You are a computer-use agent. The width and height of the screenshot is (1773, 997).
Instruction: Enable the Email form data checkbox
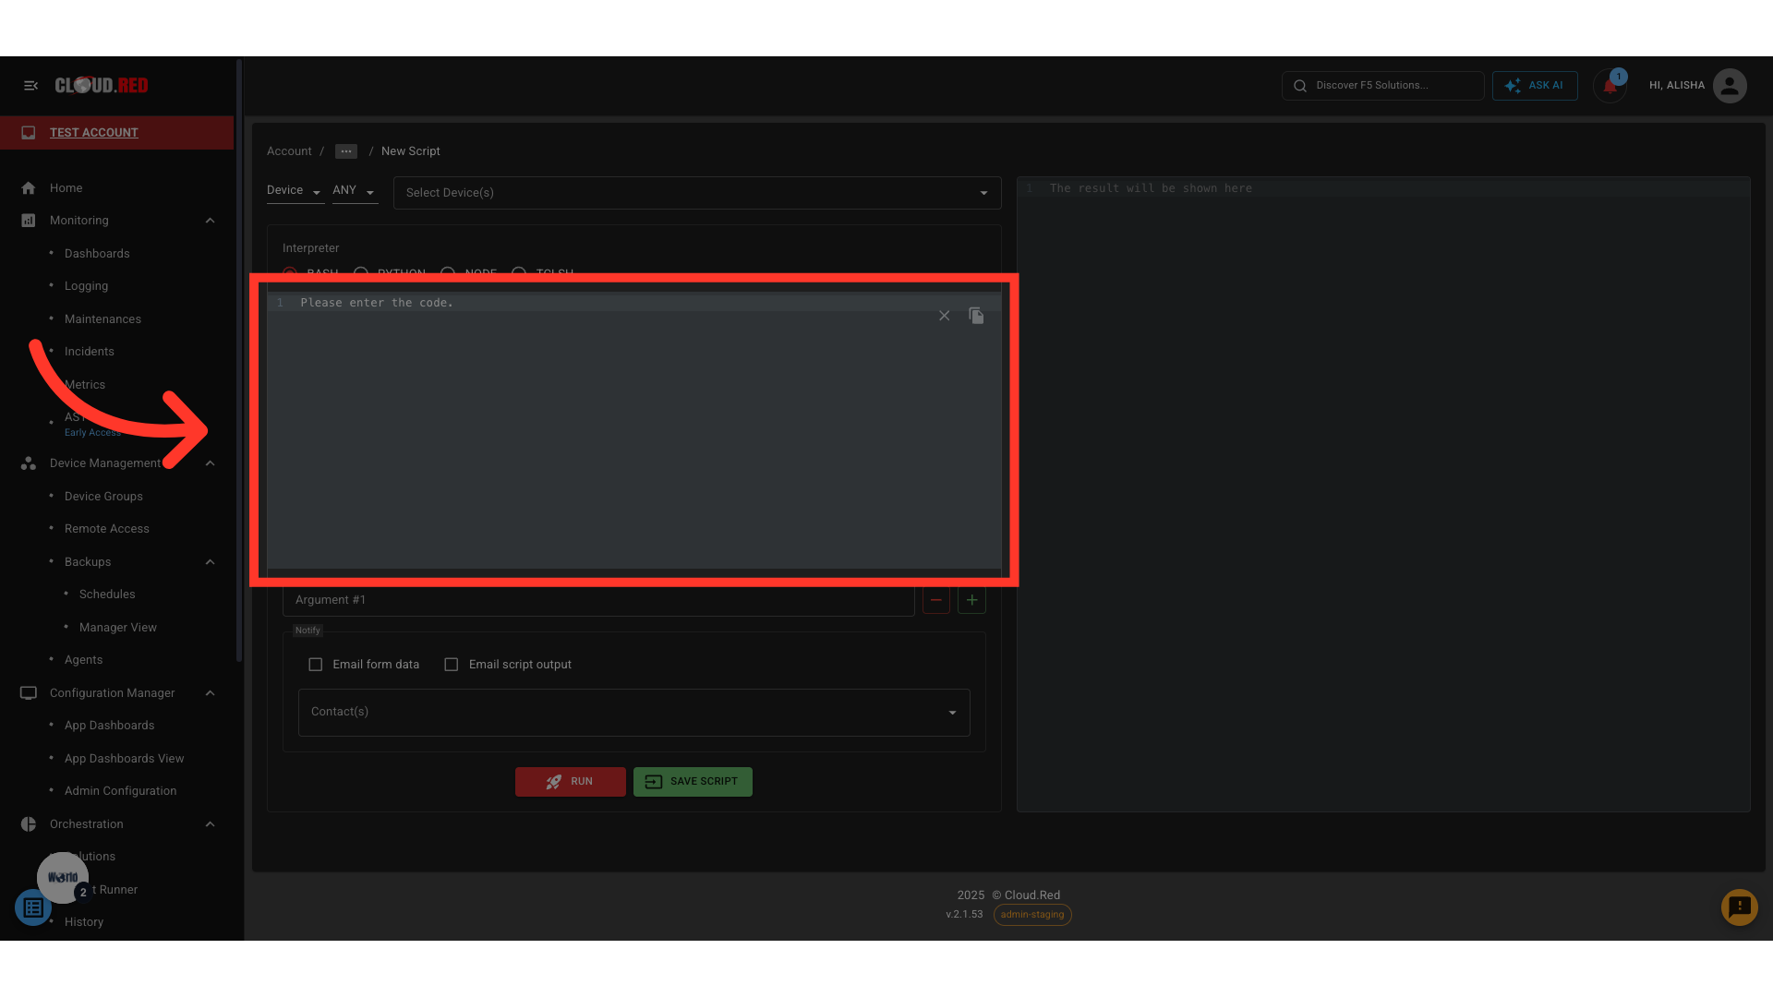316,665
